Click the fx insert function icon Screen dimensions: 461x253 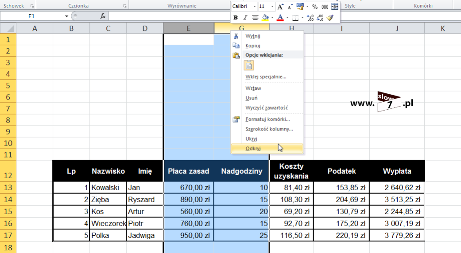point(103,16)
